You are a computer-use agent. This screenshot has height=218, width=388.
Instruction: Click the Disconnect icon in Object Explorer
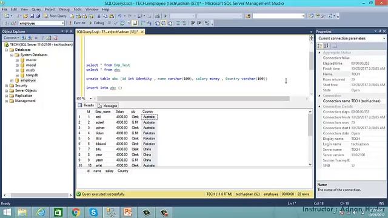pyautogui.click(x=30, y=38)
